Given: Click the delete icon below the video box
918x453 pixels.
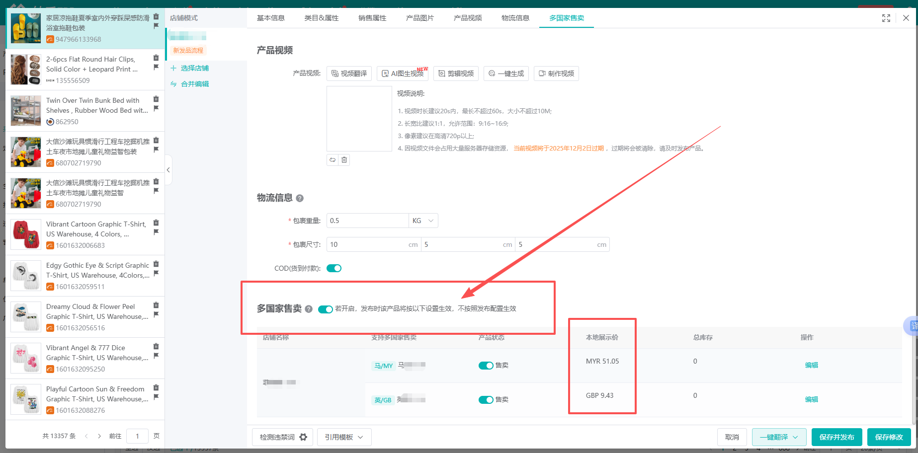Looking at the screenshot, I should coord(344,159).
